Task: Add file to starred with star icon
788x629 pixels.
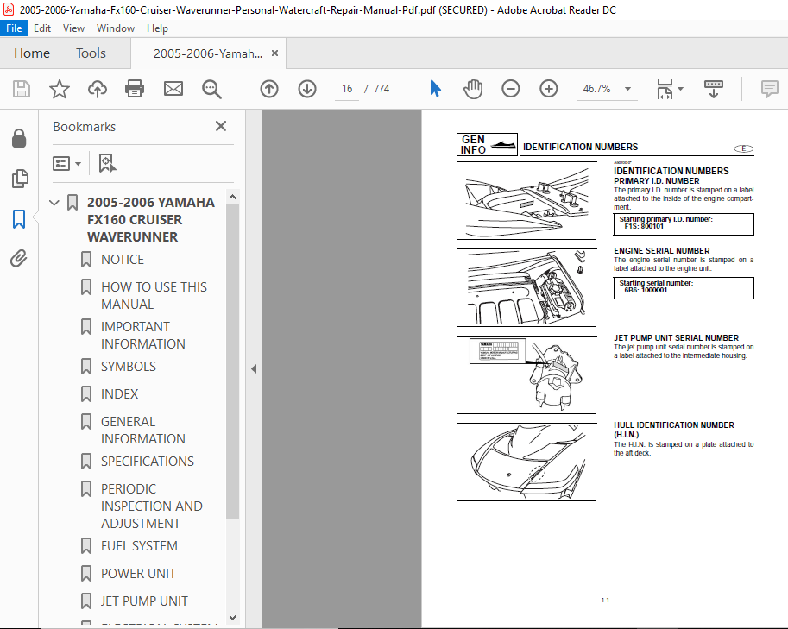Action: (x=60, y=89)
